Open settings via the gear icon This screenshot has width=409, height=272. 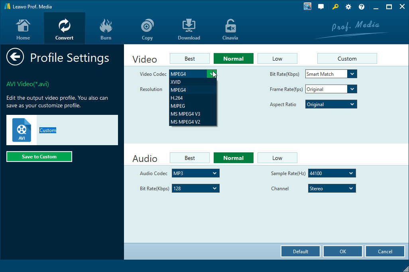pyautogui.click(x=348, y=7)
